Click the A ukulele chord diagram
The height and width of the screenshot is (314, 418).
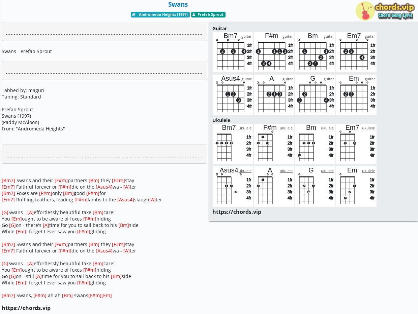coord(274,187)
